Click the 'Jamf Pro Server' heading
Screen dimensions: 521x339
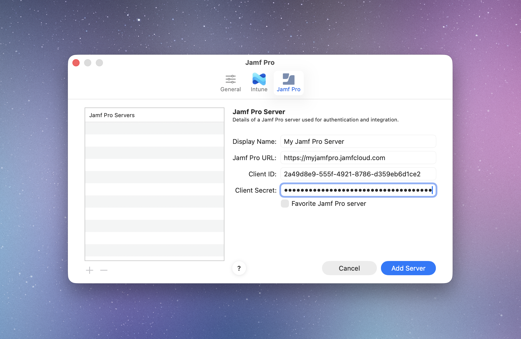[x=259, y=112]
